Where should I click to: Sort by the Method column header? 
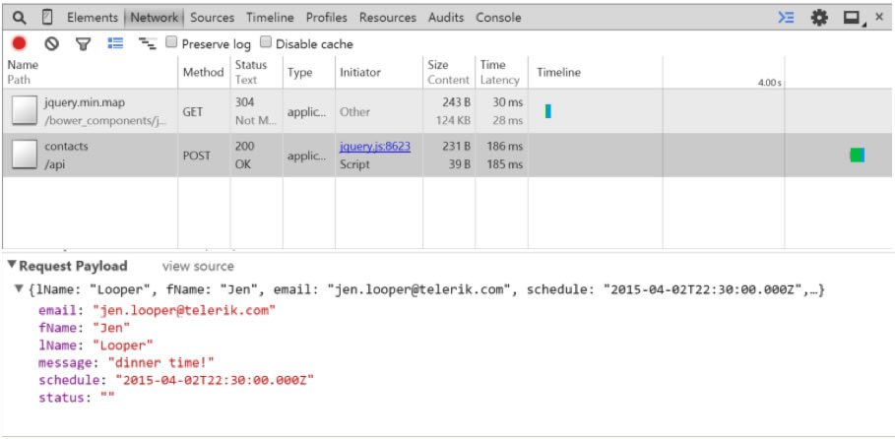[204, 72]
